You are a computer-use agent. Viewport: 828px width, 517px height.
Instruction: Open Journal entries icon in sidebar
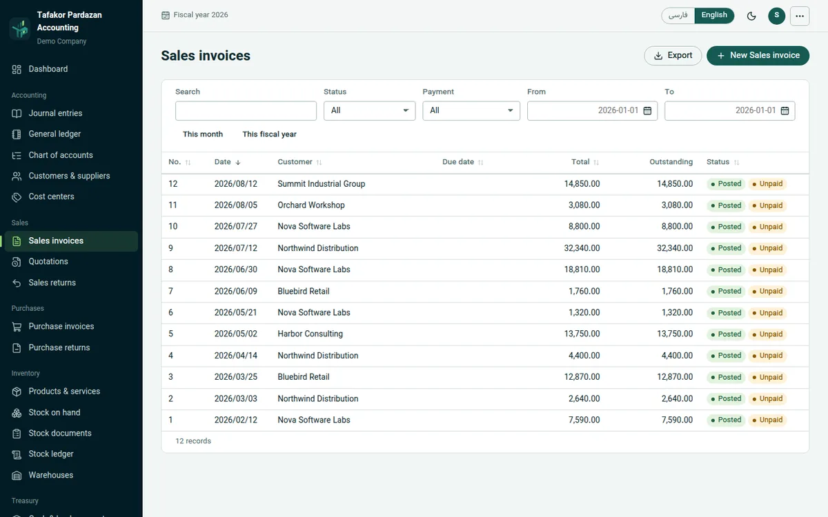click(17, 113)
